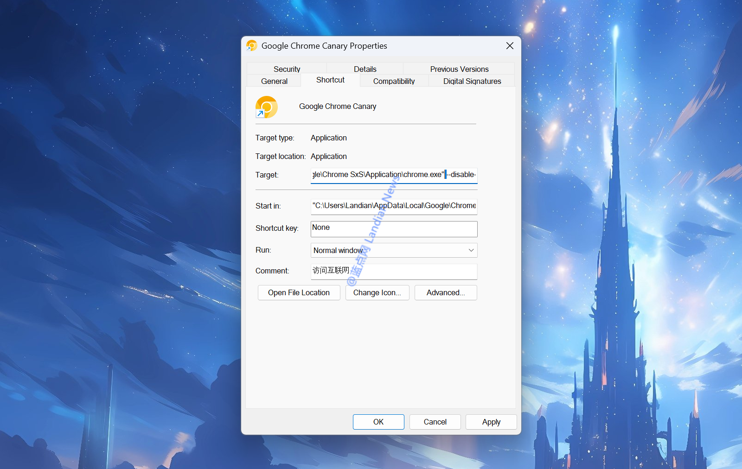The image size is (742, 469).
Task: Click the Start in path field
Action: click(393, 206)
